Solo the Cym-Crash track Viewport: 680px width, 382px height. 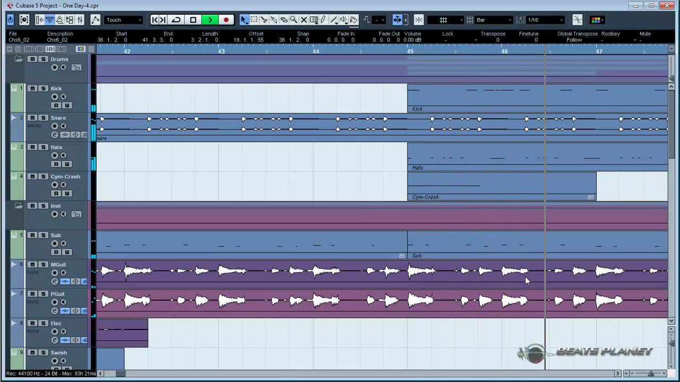pyautogui.click(x=43, y=176)
